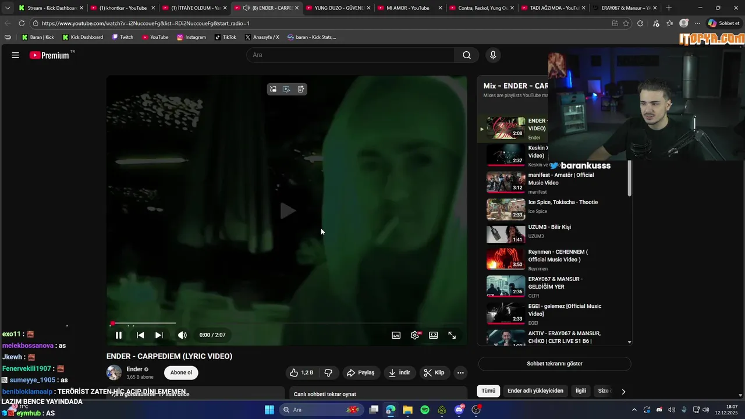Click the browser address bar URL
Viewport: 745px width, 419px height.
tap(146, 23)
